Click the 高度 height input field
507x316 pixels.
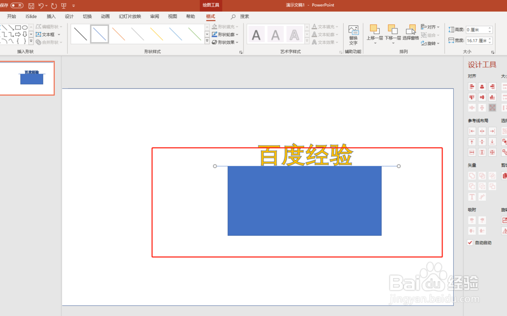[x=477, y=30]
